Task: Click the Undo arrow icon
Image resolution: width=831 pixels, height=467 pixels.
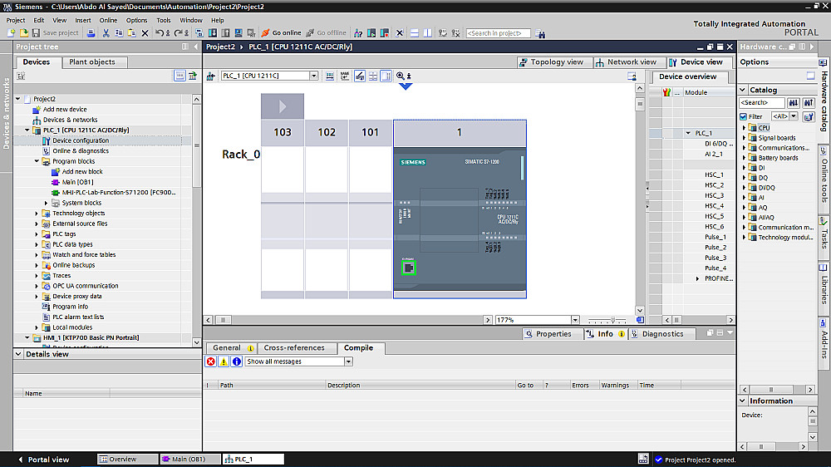Action: click(x=159, y=33)
